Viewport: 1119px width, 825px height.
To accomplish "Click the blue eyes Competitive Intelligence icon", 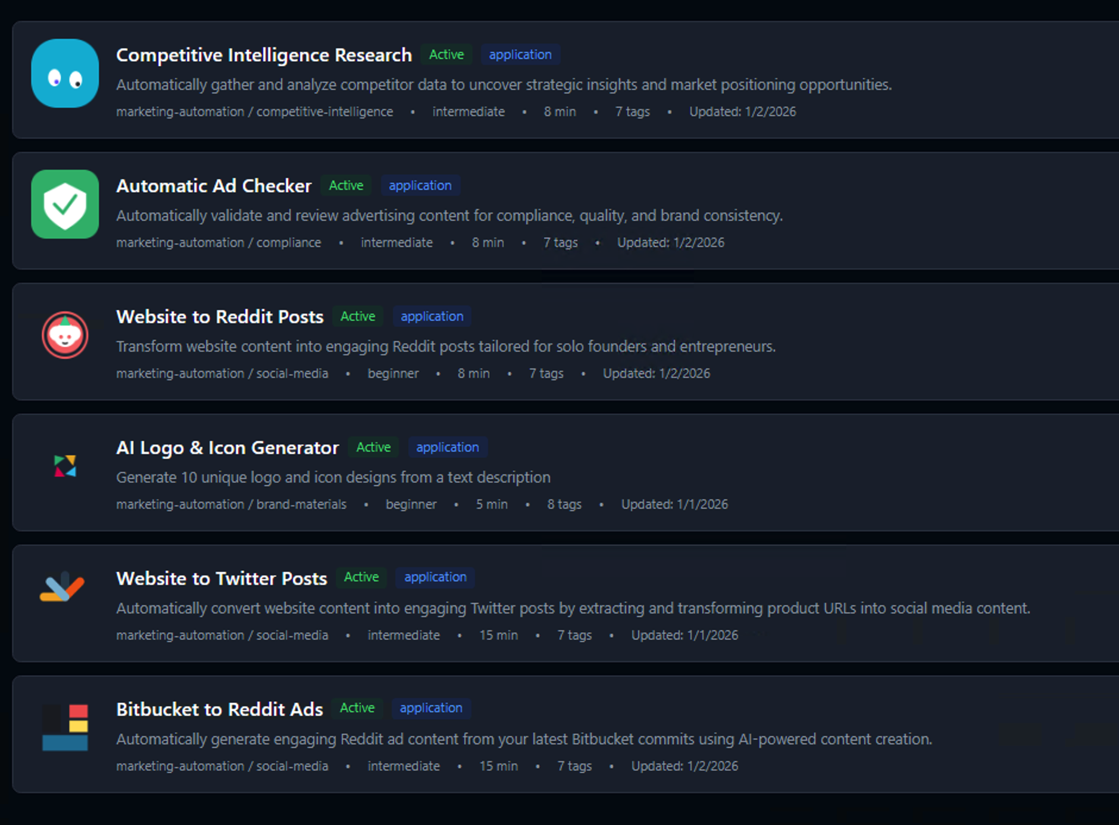I will tap(65, 73).
